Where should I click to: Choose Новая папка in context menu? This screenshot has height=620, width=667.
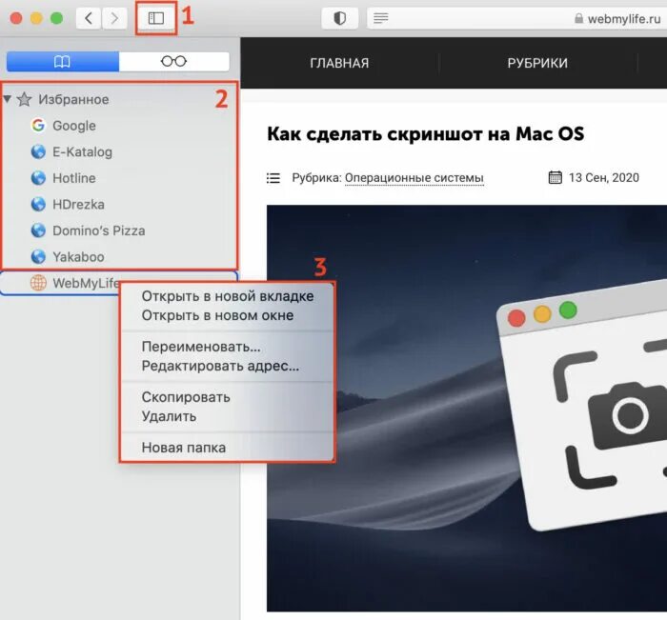227,448
